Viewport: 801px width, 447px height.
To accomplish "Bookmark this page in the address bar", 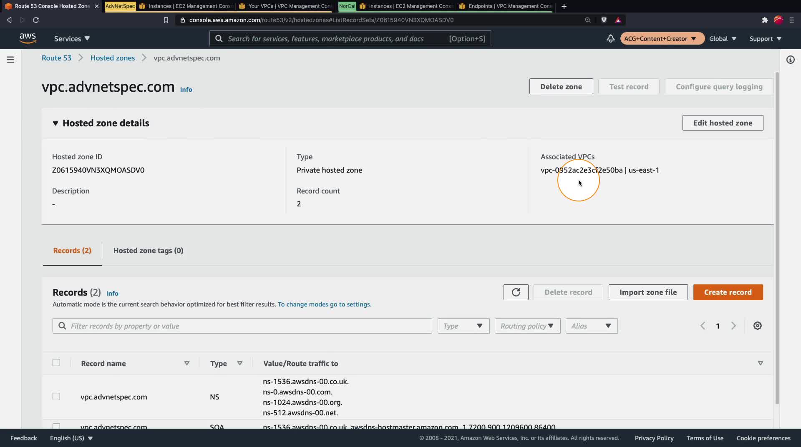I will (166, 20).
